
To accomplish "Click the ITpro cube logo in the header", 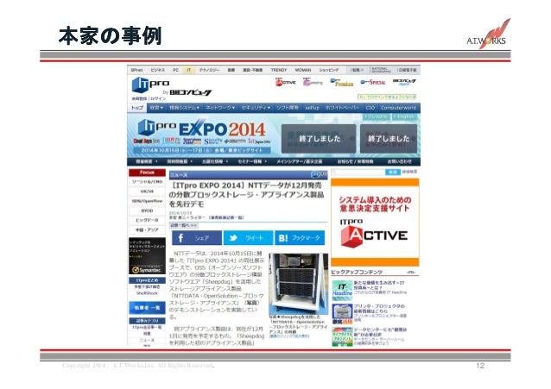I will [x=140, y=85].
